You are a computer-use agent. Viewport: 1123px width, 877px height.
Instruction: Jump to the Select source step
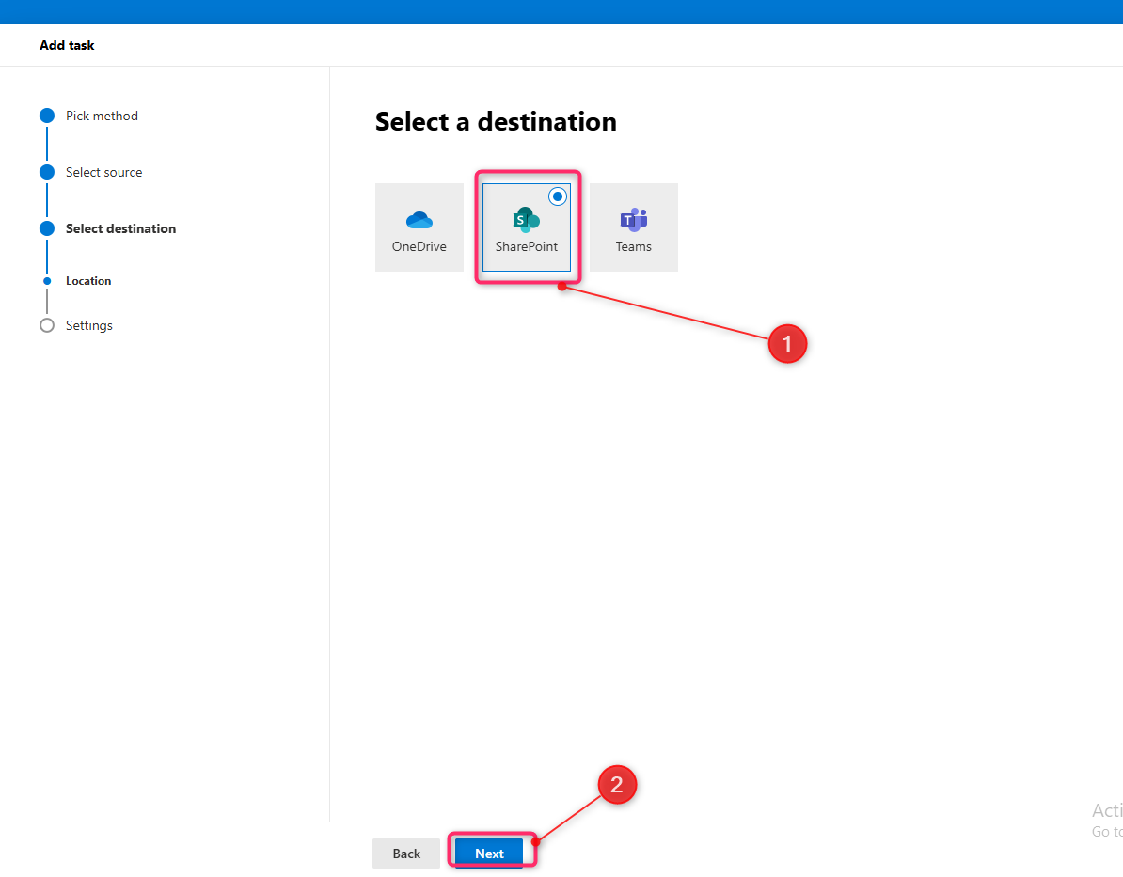tap(103, 173)
